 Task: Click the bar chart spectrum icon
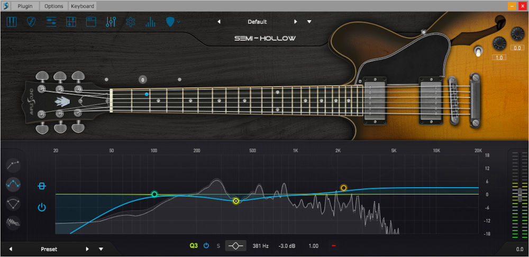(150, 22)
